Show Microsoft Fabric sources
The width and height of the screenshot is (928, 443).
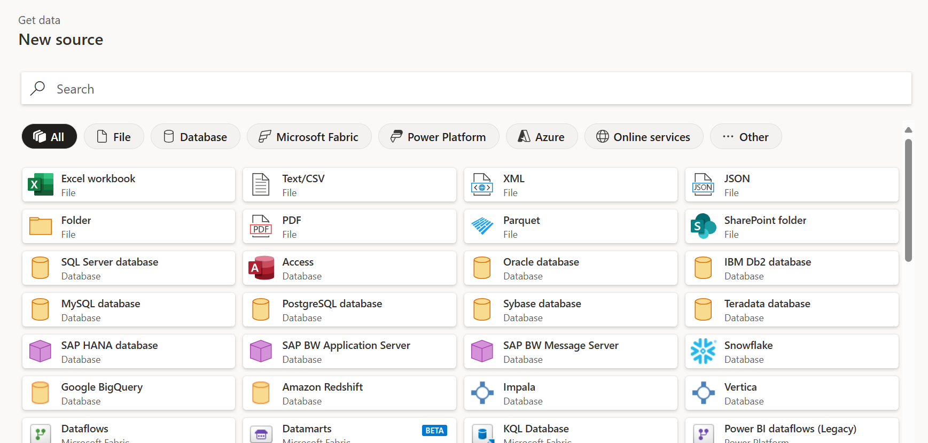pos(309,137)
